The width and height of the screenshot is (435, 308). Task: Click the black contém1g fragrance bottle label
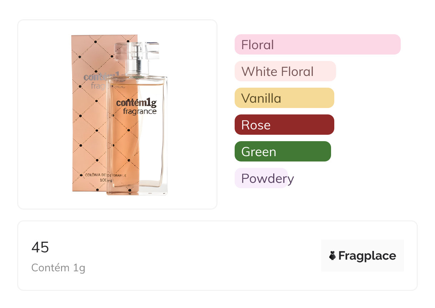(136, 107)
